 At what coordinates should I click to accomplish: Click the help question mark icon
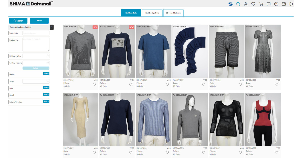[x=276, y=4]
